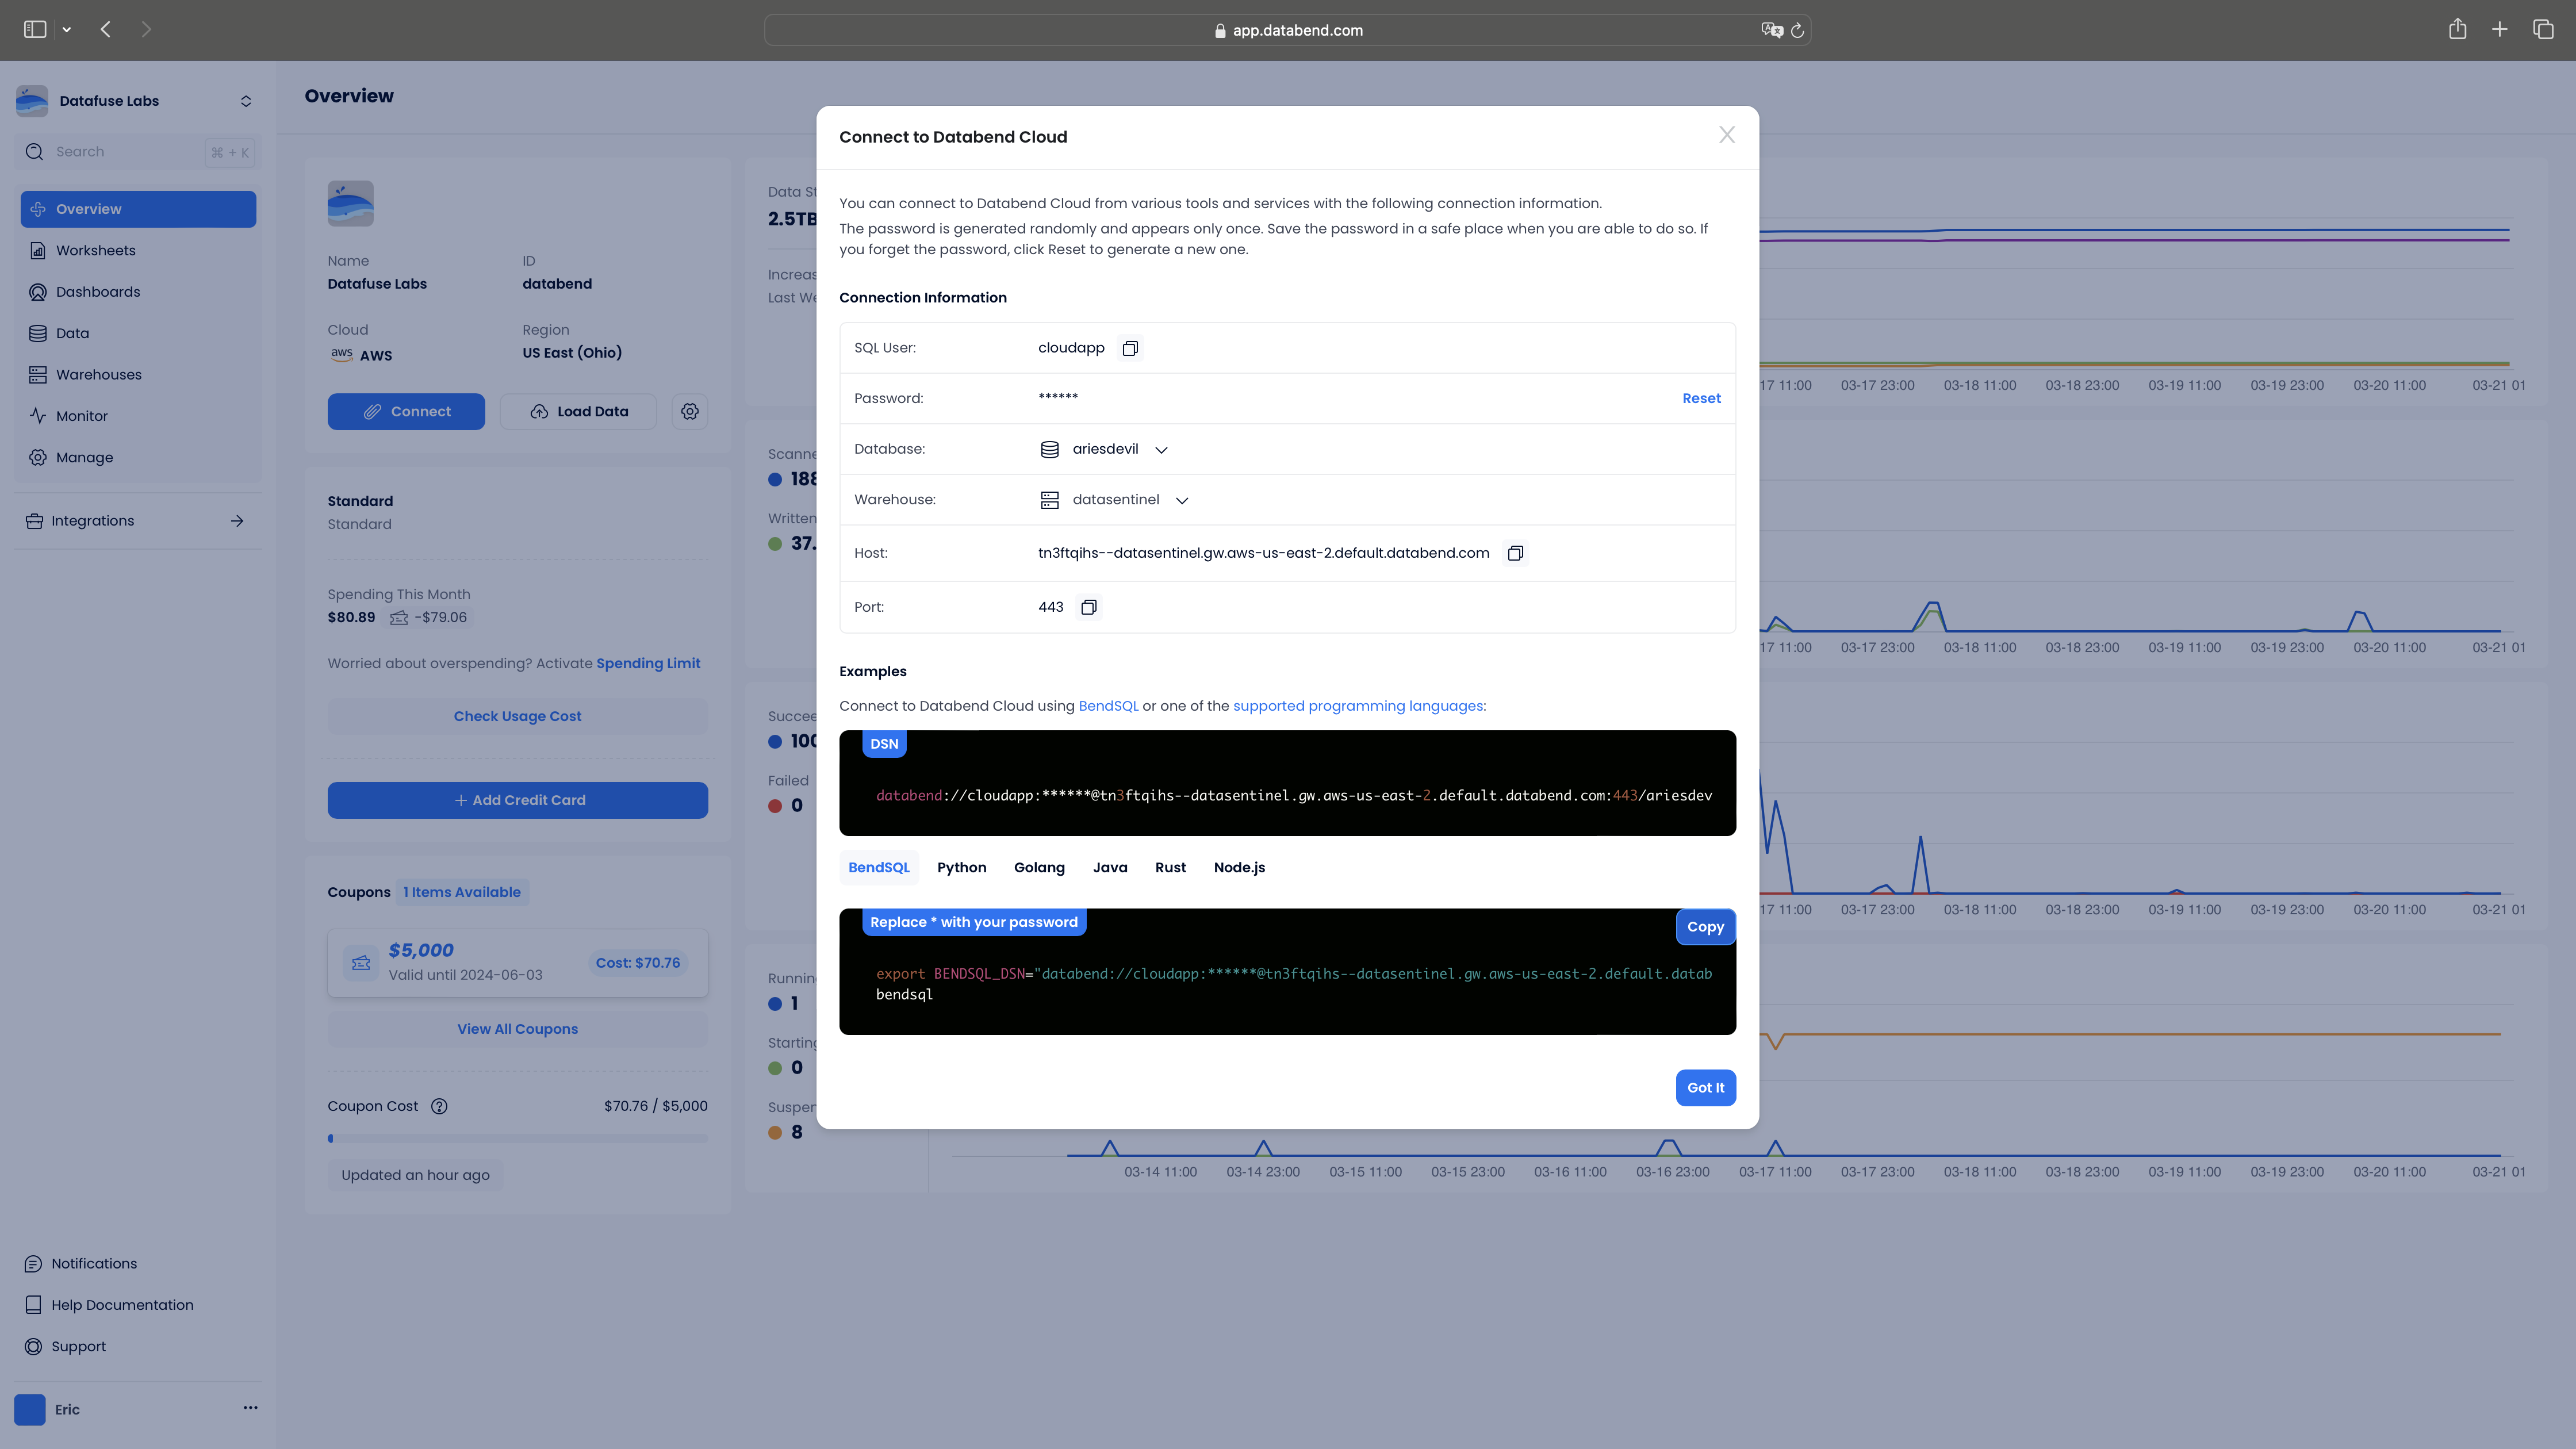Click the DSN label badge
2576x1449 pixels.
[884, 744]
